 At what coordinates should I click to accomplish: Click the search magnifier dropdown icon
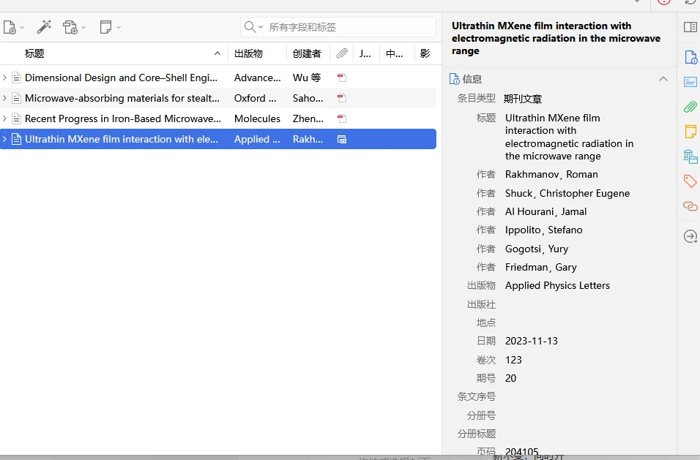point(253,27)
